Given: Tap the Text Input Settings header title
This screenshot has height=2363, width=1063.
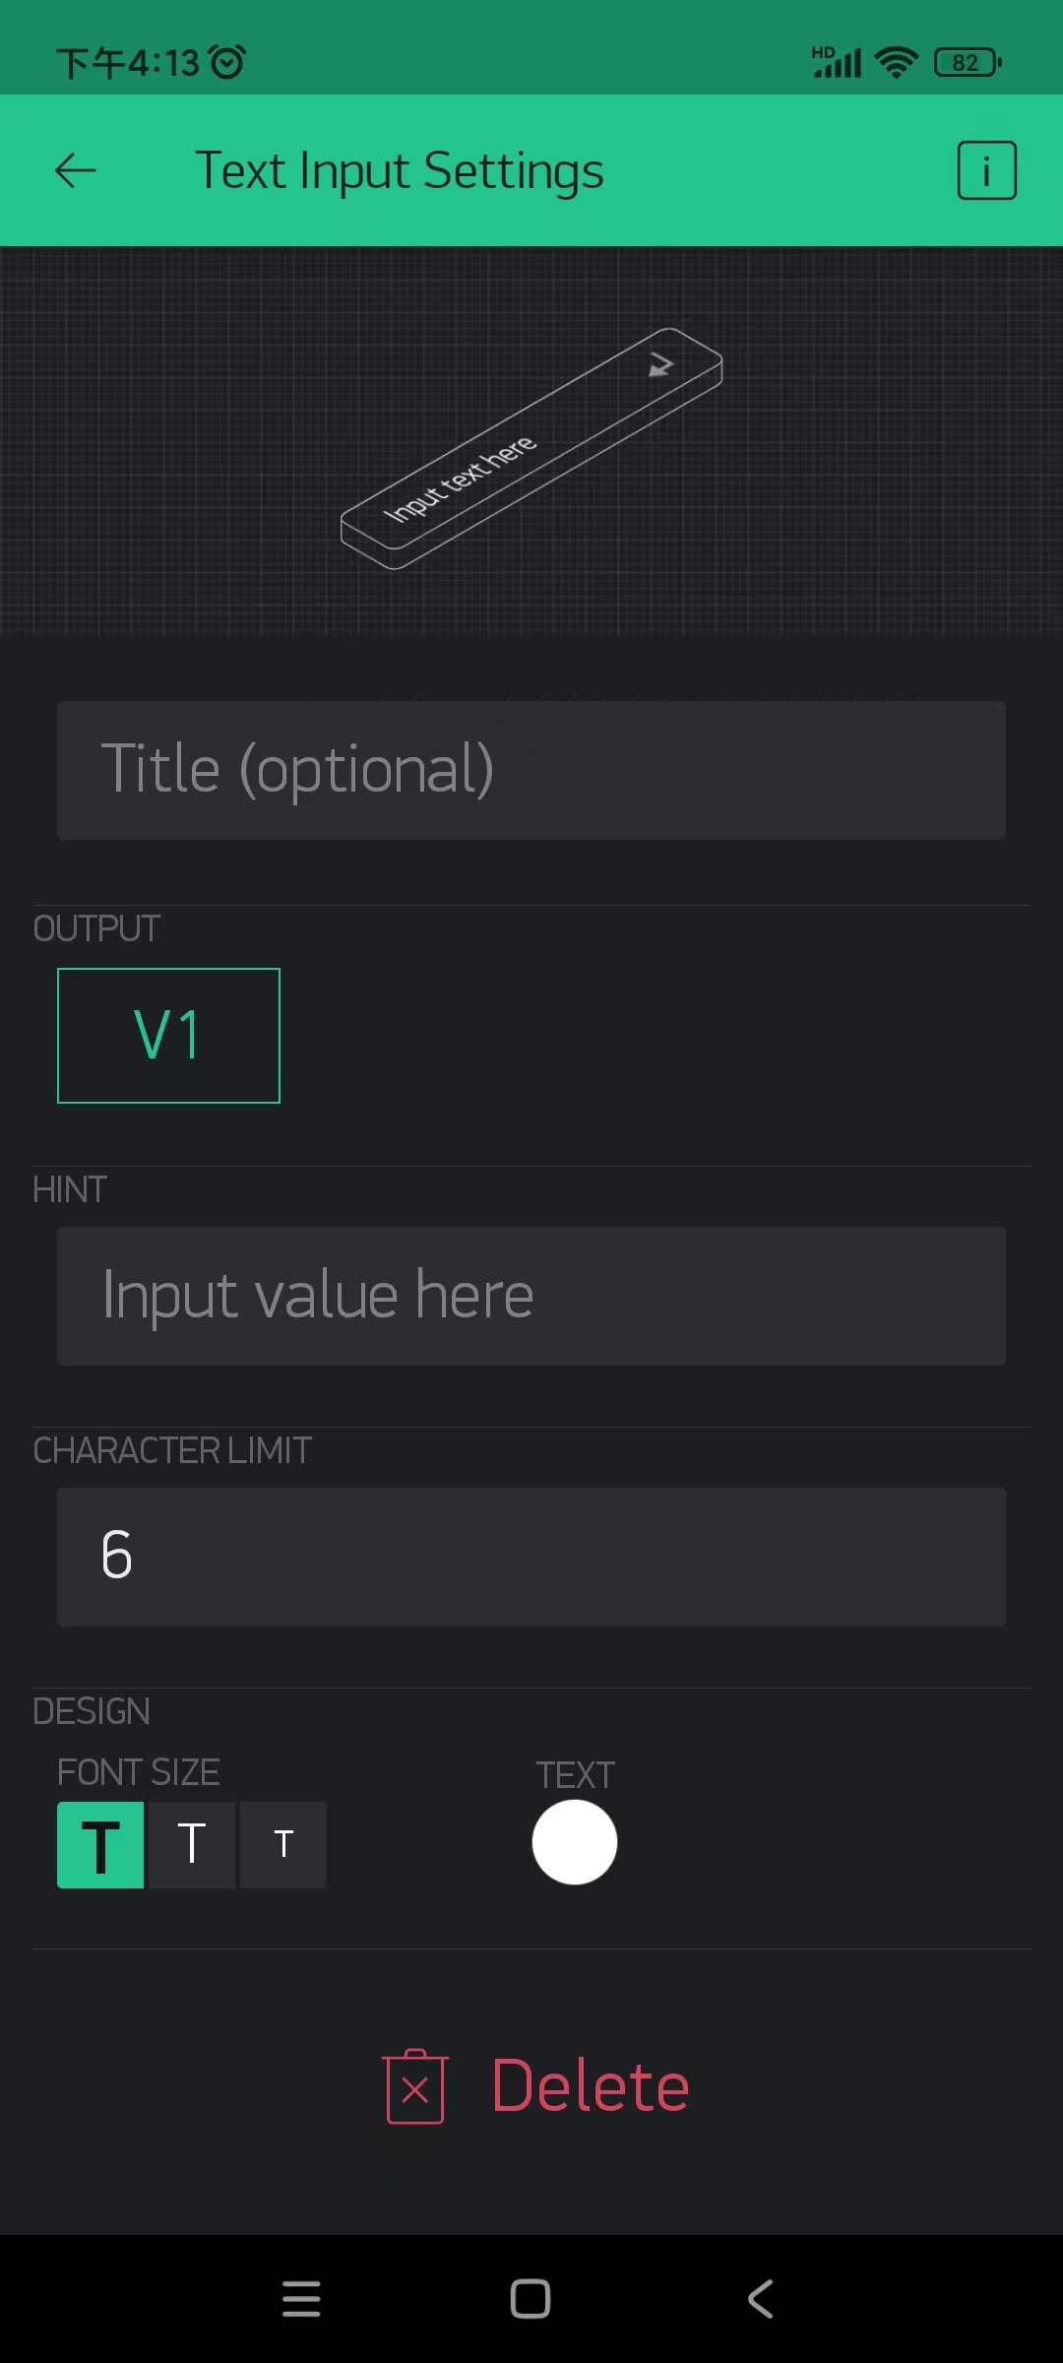Looking at the screenshot, I should [399, 171].
